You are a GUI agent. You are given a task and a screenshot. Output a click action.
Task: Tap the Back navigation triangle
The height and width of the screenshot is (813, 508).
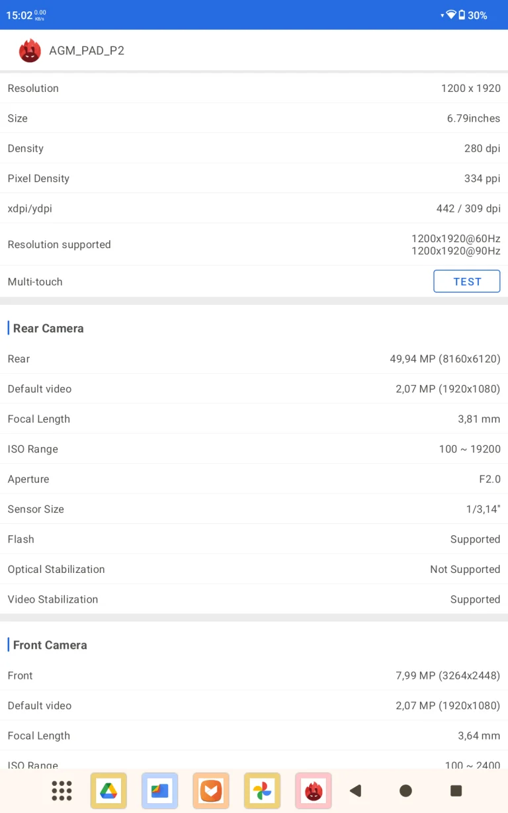(356, 791)
